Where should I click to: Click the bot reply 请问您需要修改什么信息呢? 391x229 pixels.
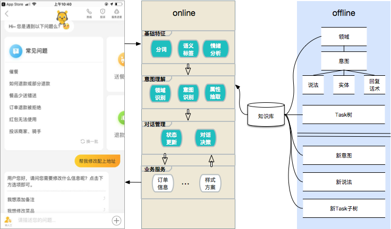55,181
